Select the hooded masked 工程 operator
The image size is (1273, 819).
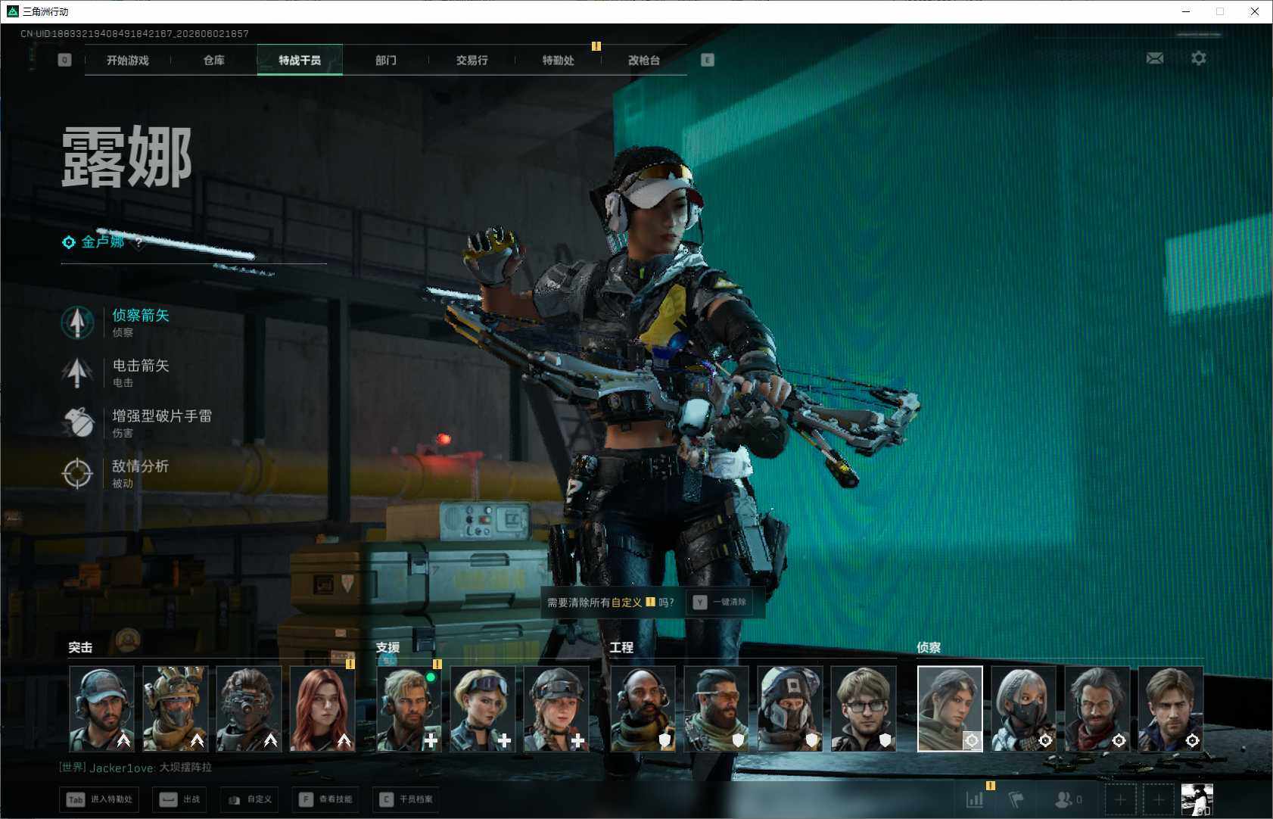click(x=789, y=708)
